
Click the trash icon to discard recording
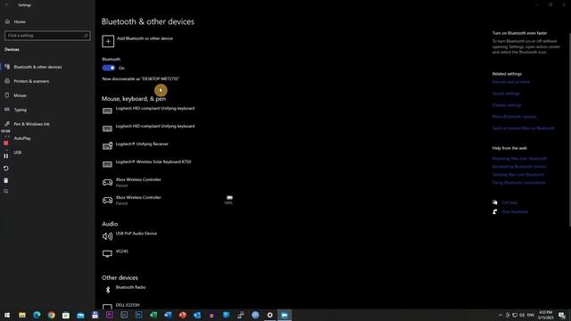pyautogui.click(x=6, y=180)
